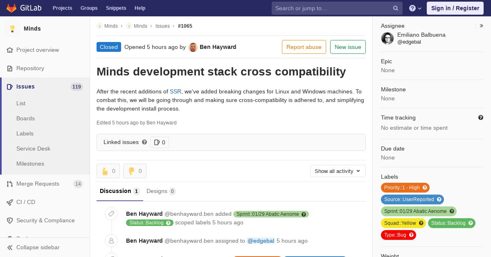
Task: Open the Projects menu
Action: point(62,8)
